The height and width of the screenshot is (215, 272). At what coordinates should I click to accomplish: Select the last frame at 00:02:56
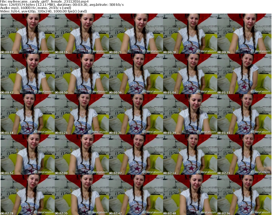pos(244,195)
